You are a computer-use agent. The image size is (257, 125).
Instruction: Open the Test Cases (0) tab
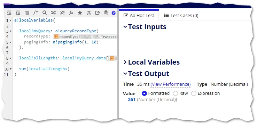tap(181, 16)
